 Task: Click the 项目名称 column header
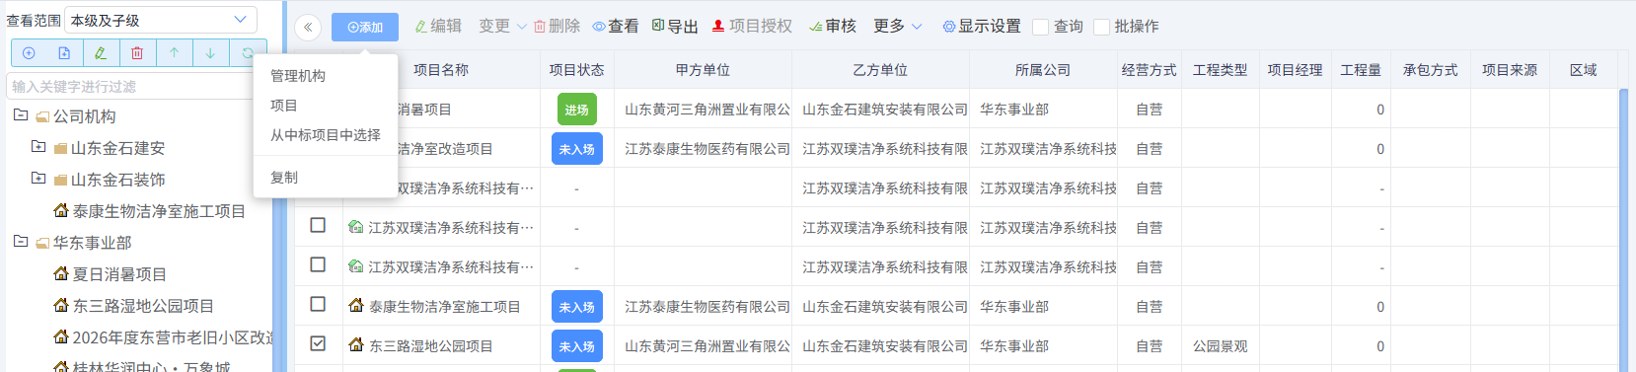441,70
